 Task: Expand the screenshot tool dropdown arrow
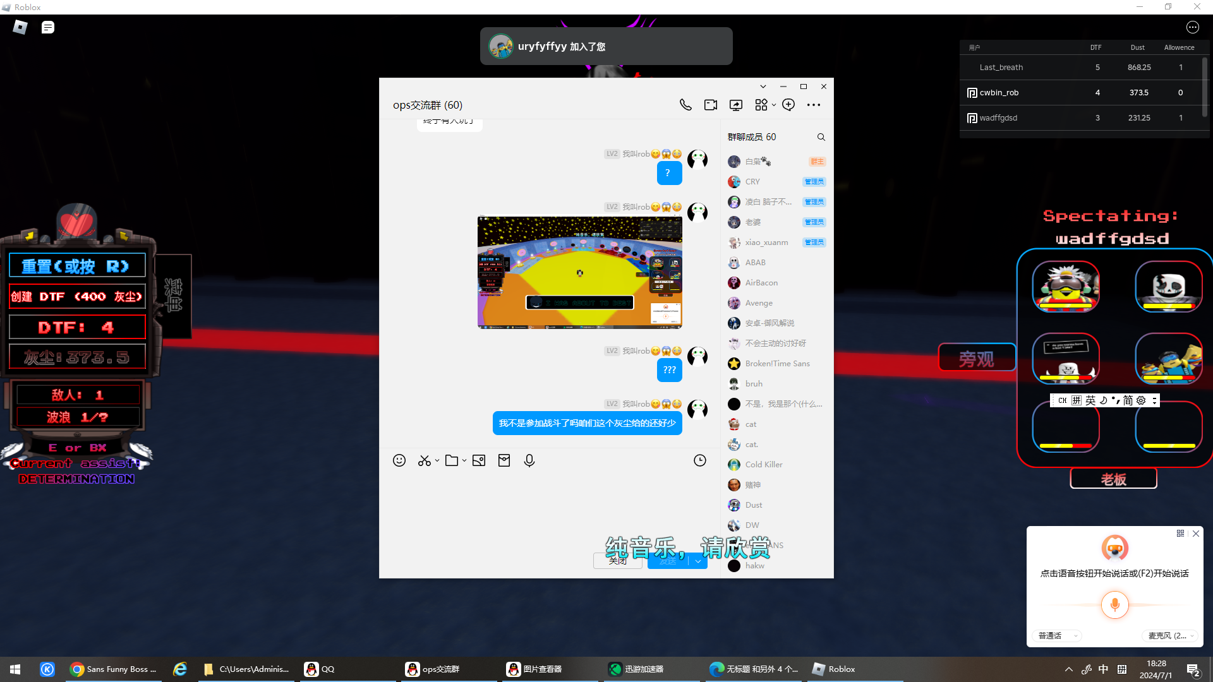pyautogui.click(x=437, y=460)
